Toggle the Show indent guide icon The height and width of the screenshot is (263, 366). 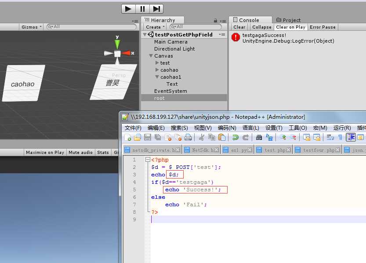pyautogui.click(x=351, y=137)
